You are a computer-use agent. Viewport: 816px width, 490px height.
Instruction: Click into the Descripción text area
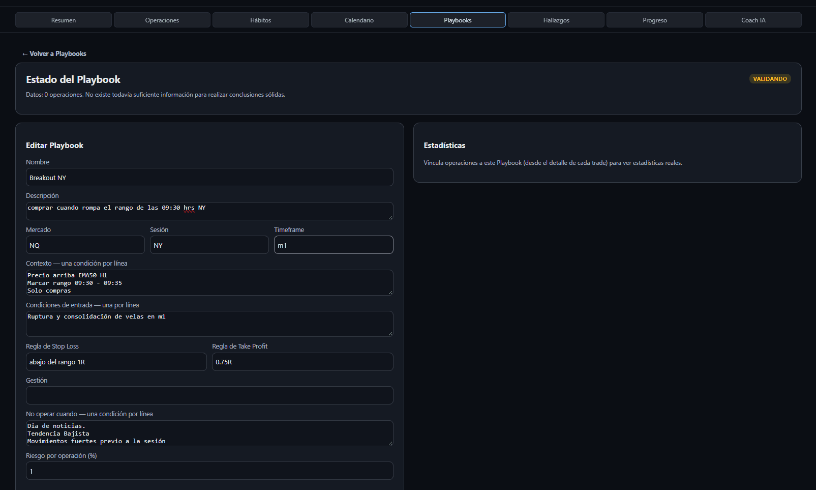click(x=209, y=211)
